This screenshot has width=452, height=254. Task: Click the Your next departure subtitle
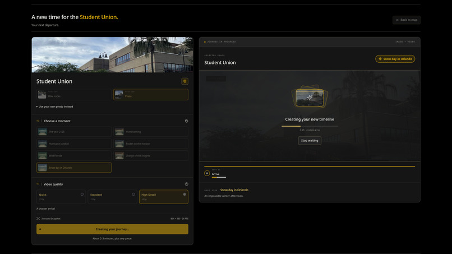coord(45,25)
